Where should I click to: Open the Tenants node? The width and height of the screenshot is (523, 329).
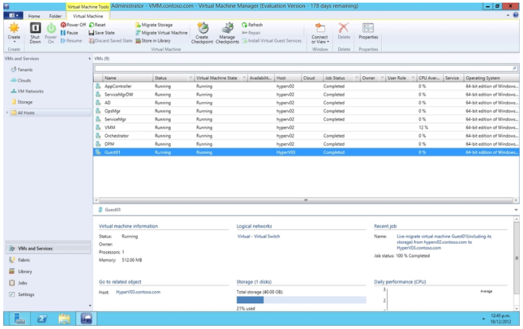[x=22, y=70]
